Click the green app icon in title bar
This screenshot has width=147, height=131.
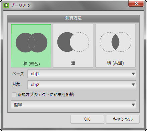[x=6, y=5]
